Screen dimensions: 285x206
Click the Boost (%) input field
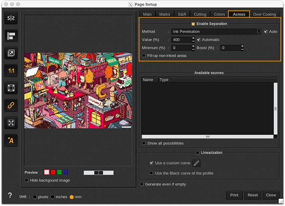231,48
